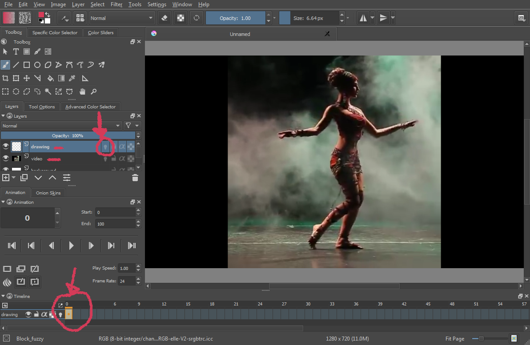
Task: Adjust the layer Opacity slider
Action: pyautogui.click(x=68, y=135)
